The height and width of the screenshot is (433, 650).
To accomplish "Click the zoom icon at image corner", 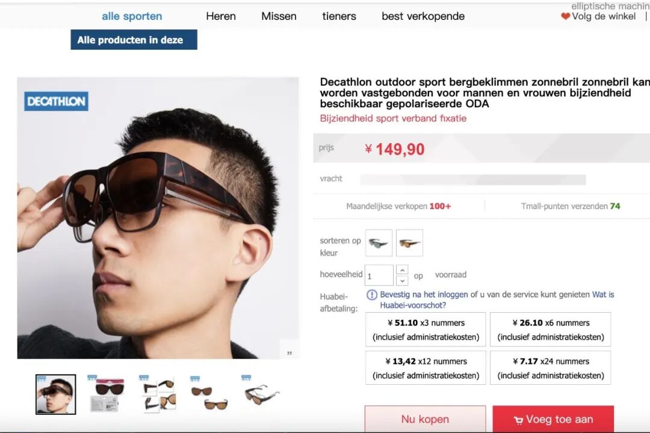I will click(x=289, y=352).
